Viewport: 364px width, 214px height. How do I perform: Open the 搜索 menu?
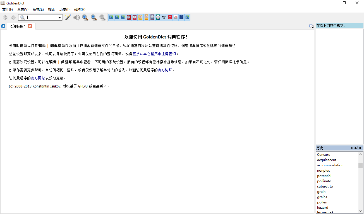52,9
